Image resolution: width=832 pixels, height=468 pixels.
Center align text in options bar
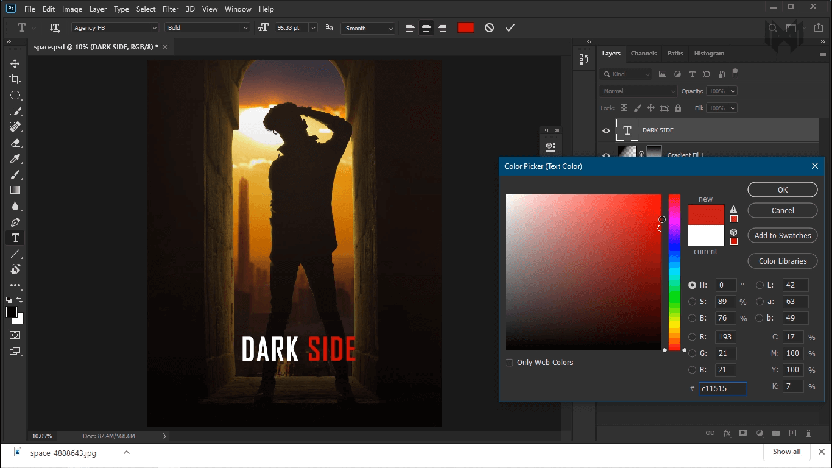point(426,27)
